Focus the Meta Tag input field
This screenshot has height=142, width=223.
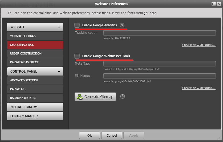(159, 64)
